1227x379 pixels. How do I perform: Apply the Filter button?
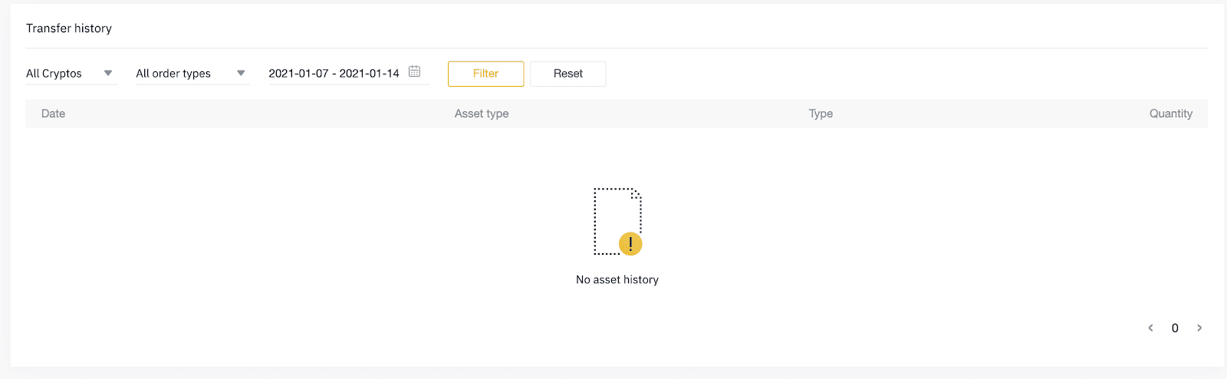485,74
